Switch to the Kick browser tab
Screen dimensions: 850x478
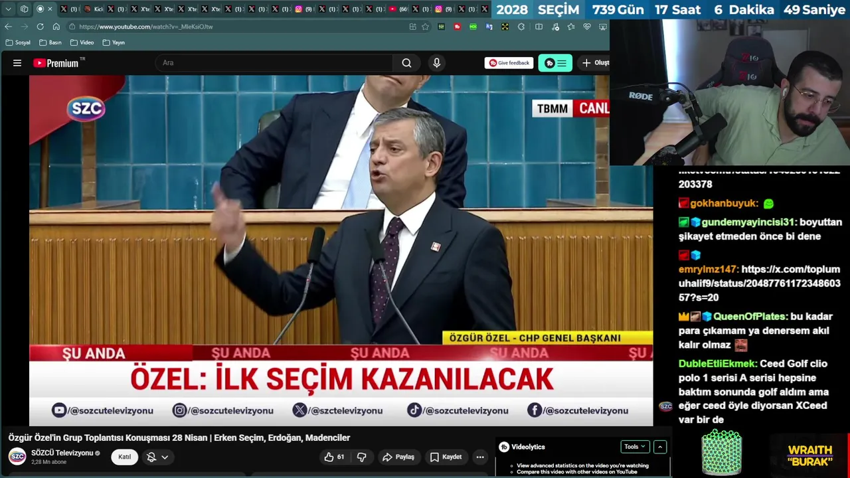tap(94, 9)
